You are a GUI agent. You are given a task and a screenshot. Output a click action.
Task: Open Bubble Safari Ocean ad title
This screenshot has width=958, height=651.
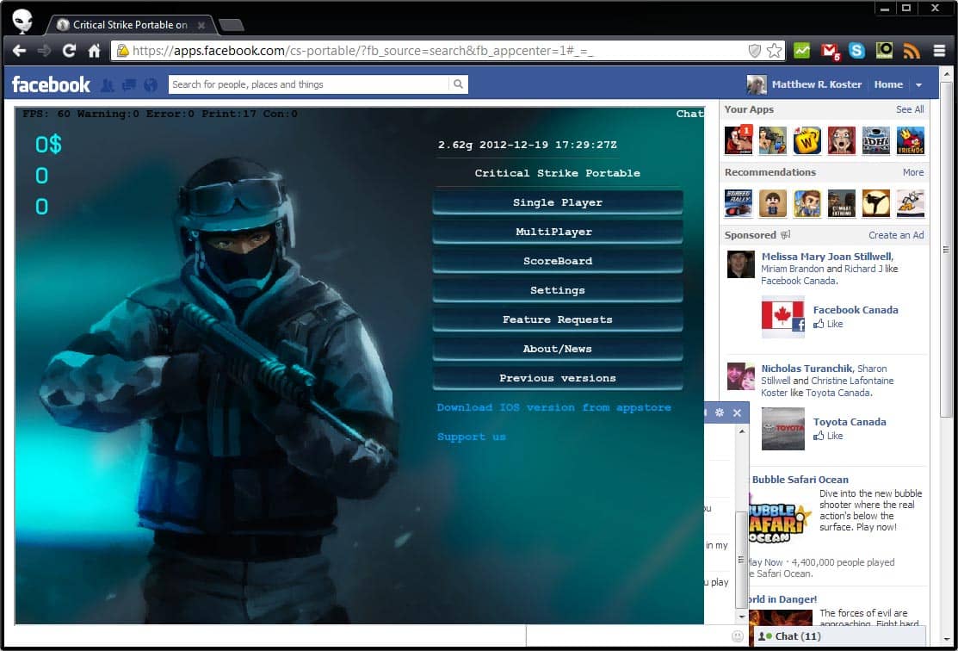(800, 480)
